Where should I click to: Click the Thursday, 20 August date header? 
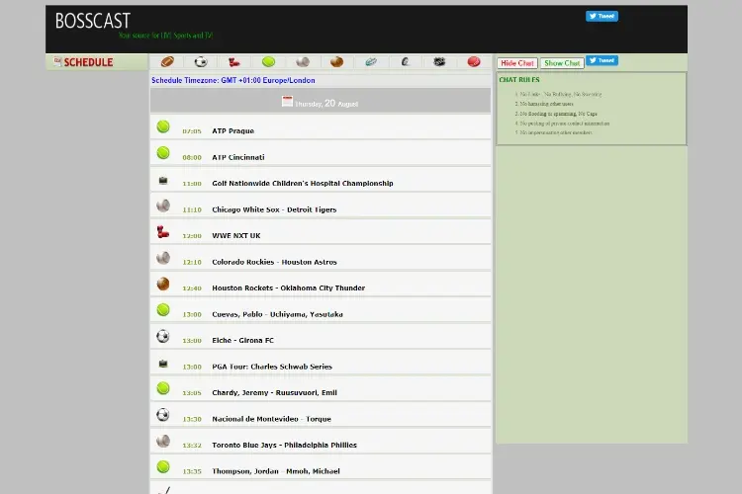click(321, 101)
